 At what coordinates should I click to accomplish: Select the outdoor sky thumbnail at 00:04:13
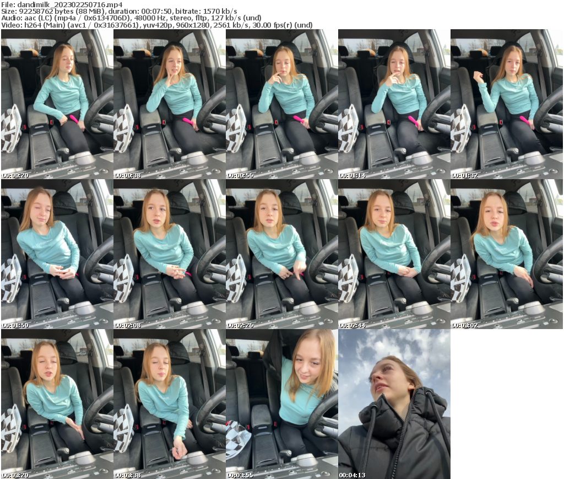coord(394,403)
